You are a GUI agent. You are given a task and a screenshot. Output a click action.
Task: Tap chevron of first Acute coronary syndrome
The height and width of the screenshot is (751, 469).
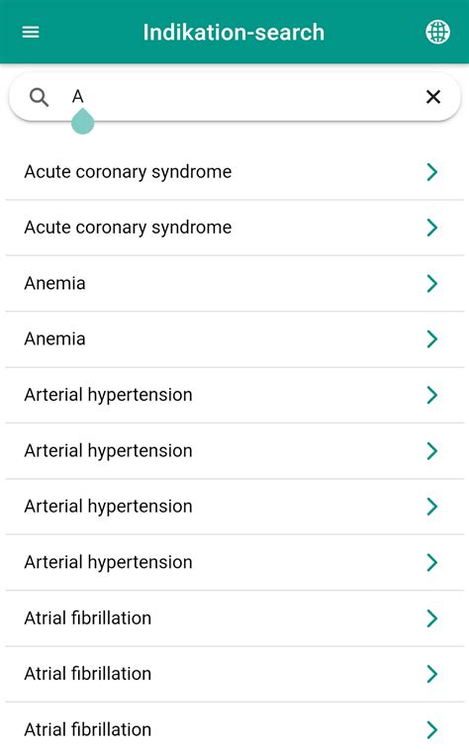(x=432, y=172)
